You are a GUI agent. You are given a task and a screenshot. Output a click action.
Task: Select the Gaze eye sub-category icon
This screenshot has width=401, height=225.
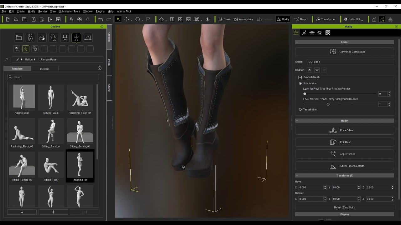[17, 49]
